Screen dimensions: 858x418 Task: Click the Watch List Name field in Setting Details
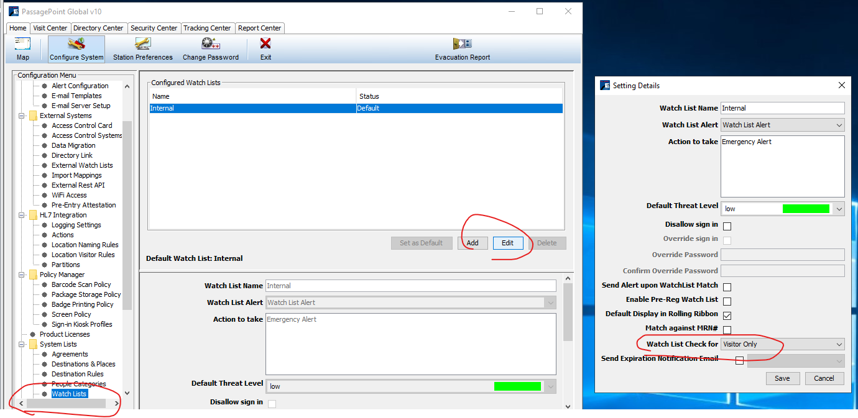[x=782, y=108]
